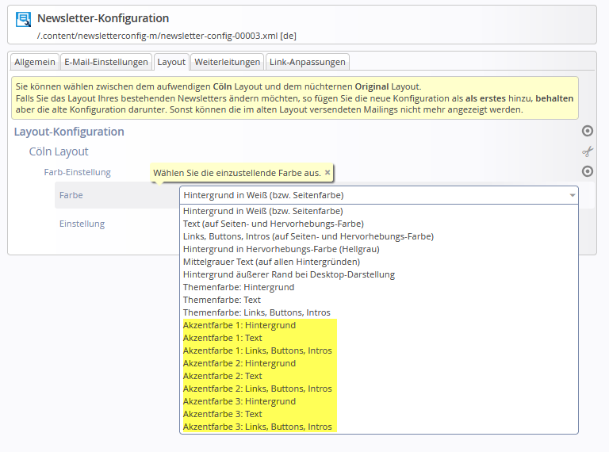Pick 'Akzentfarbe 2: Text' from the list
Viewport: 609px width, 452px height.
(223, 376)
